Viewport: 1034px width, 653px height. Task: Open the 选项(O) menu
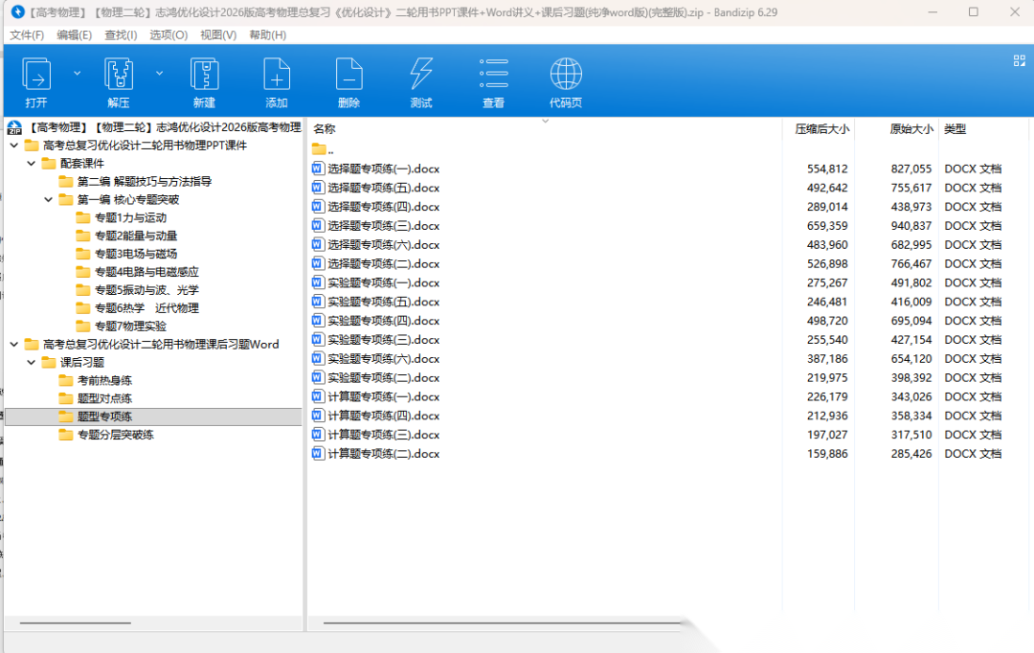[169, 34]
